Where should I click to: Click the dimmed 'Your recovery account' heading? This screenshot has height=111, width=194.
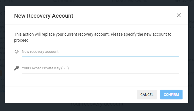pos(97,104)
